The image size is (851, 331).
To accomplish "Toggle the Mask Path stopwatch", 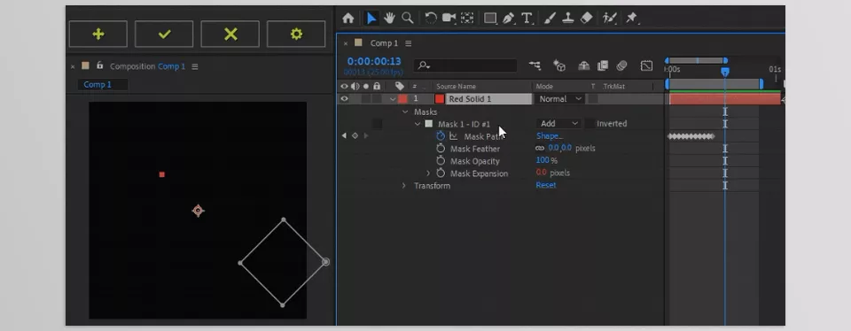I will tap(441, 136).
